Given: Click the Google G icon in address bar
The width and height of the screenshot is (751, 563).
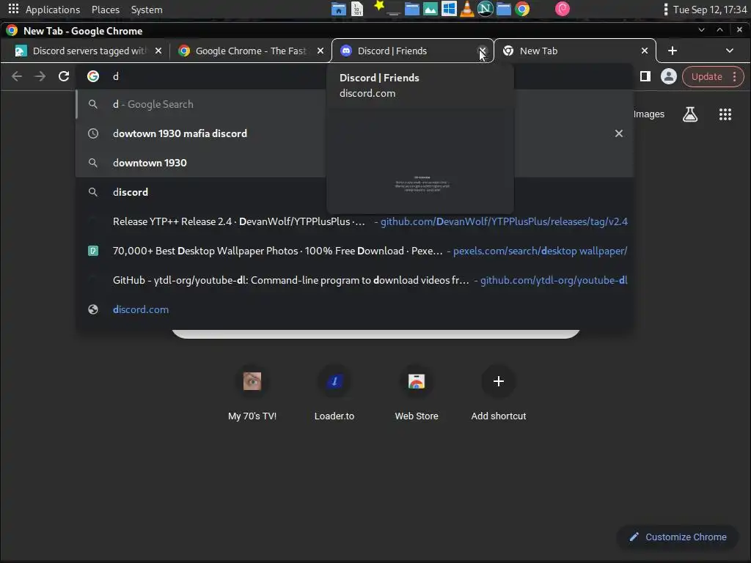Looking at the screenshot, I should click(x=93, y=76).
